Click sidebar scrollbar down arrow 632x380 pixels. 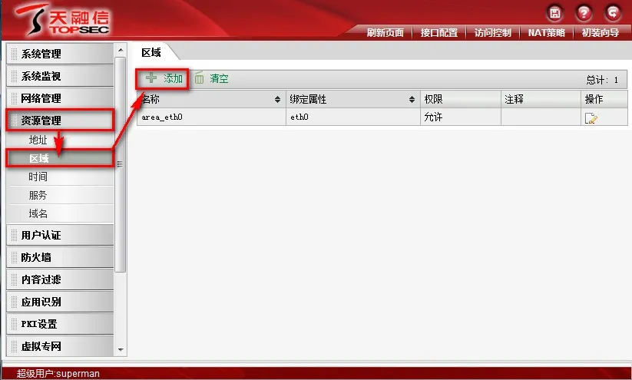[x=121, y=350]
